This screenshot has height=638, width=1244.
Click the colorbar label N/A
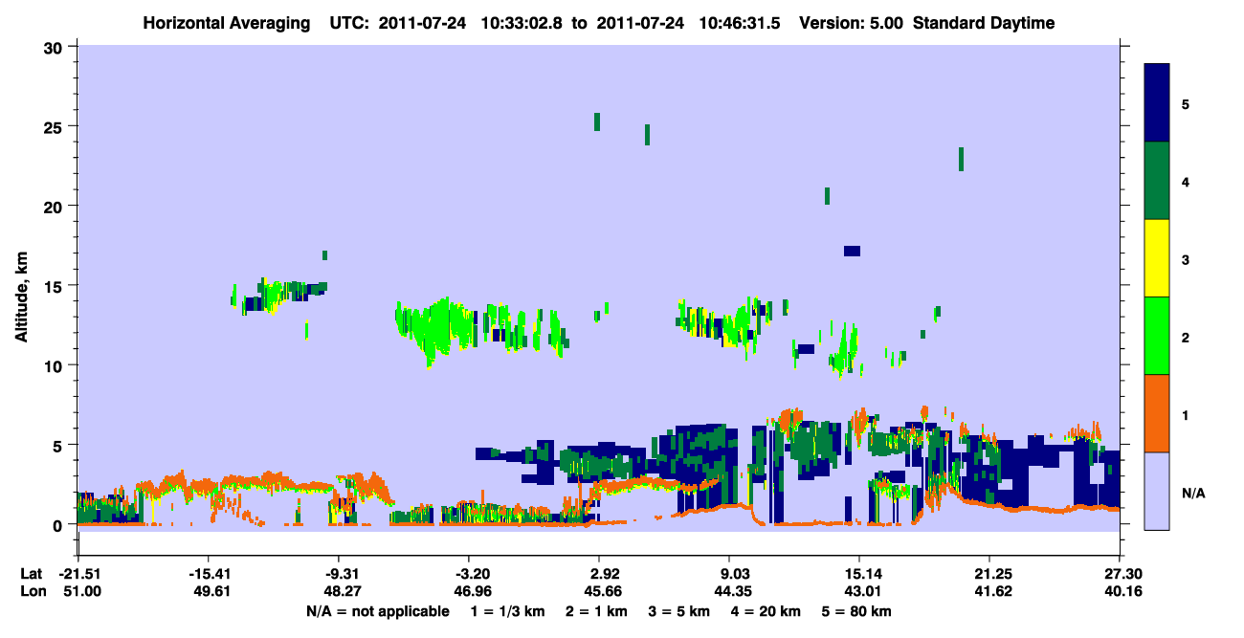coord(1193,493)
